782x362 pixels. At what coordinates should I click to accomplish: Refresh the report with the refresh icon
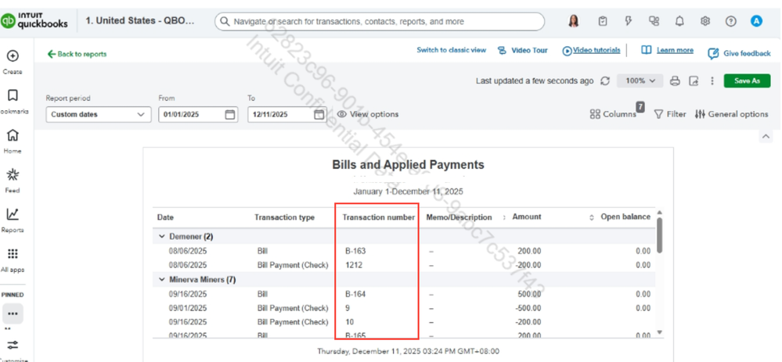(605, 81)
